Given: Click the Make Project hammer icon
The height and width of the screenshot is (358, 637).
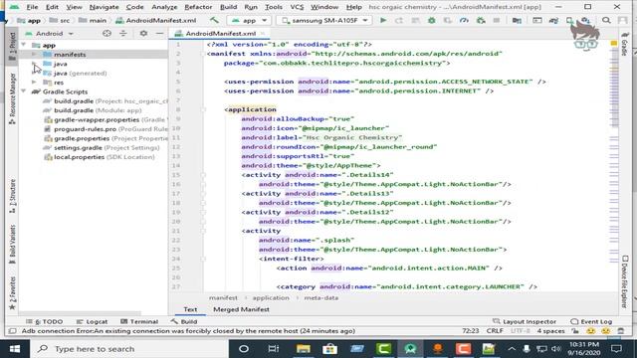Looking at the screenshot, I should (x=214, y=20).
